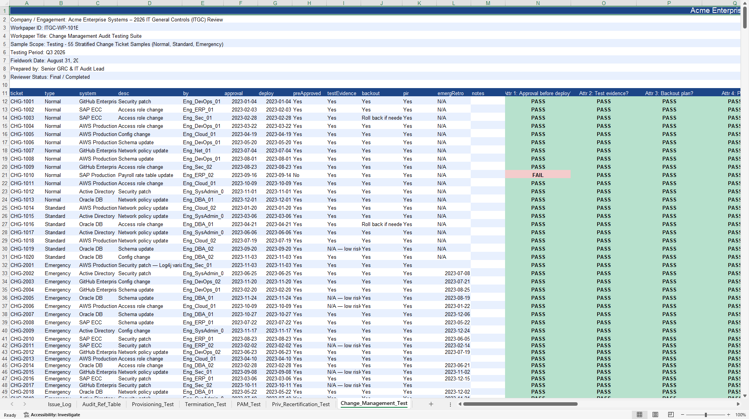Viewport: 749px width, 419px height.
Task: Click the vertical scrollbar thumb
Action: click(745, 17)
